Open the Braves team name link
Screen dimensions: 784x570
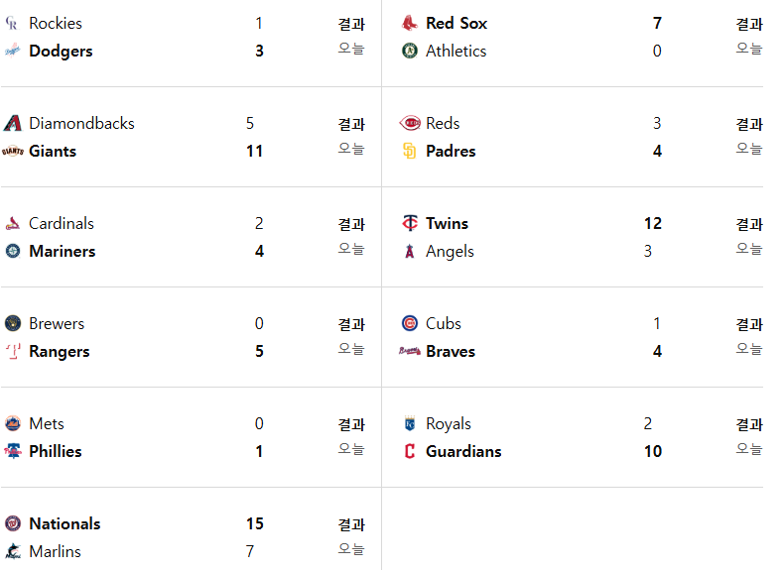(x=451, y=352)
